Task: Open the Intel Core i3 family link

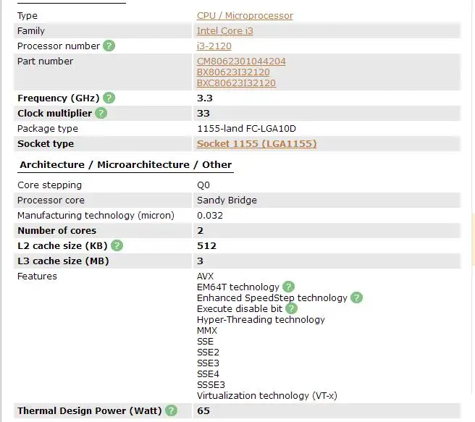Action: click(225, 31)
